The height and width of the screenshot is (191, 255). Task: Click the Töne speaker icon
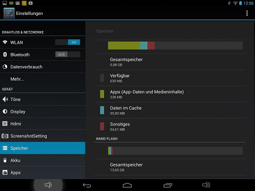tap(5, 99)
